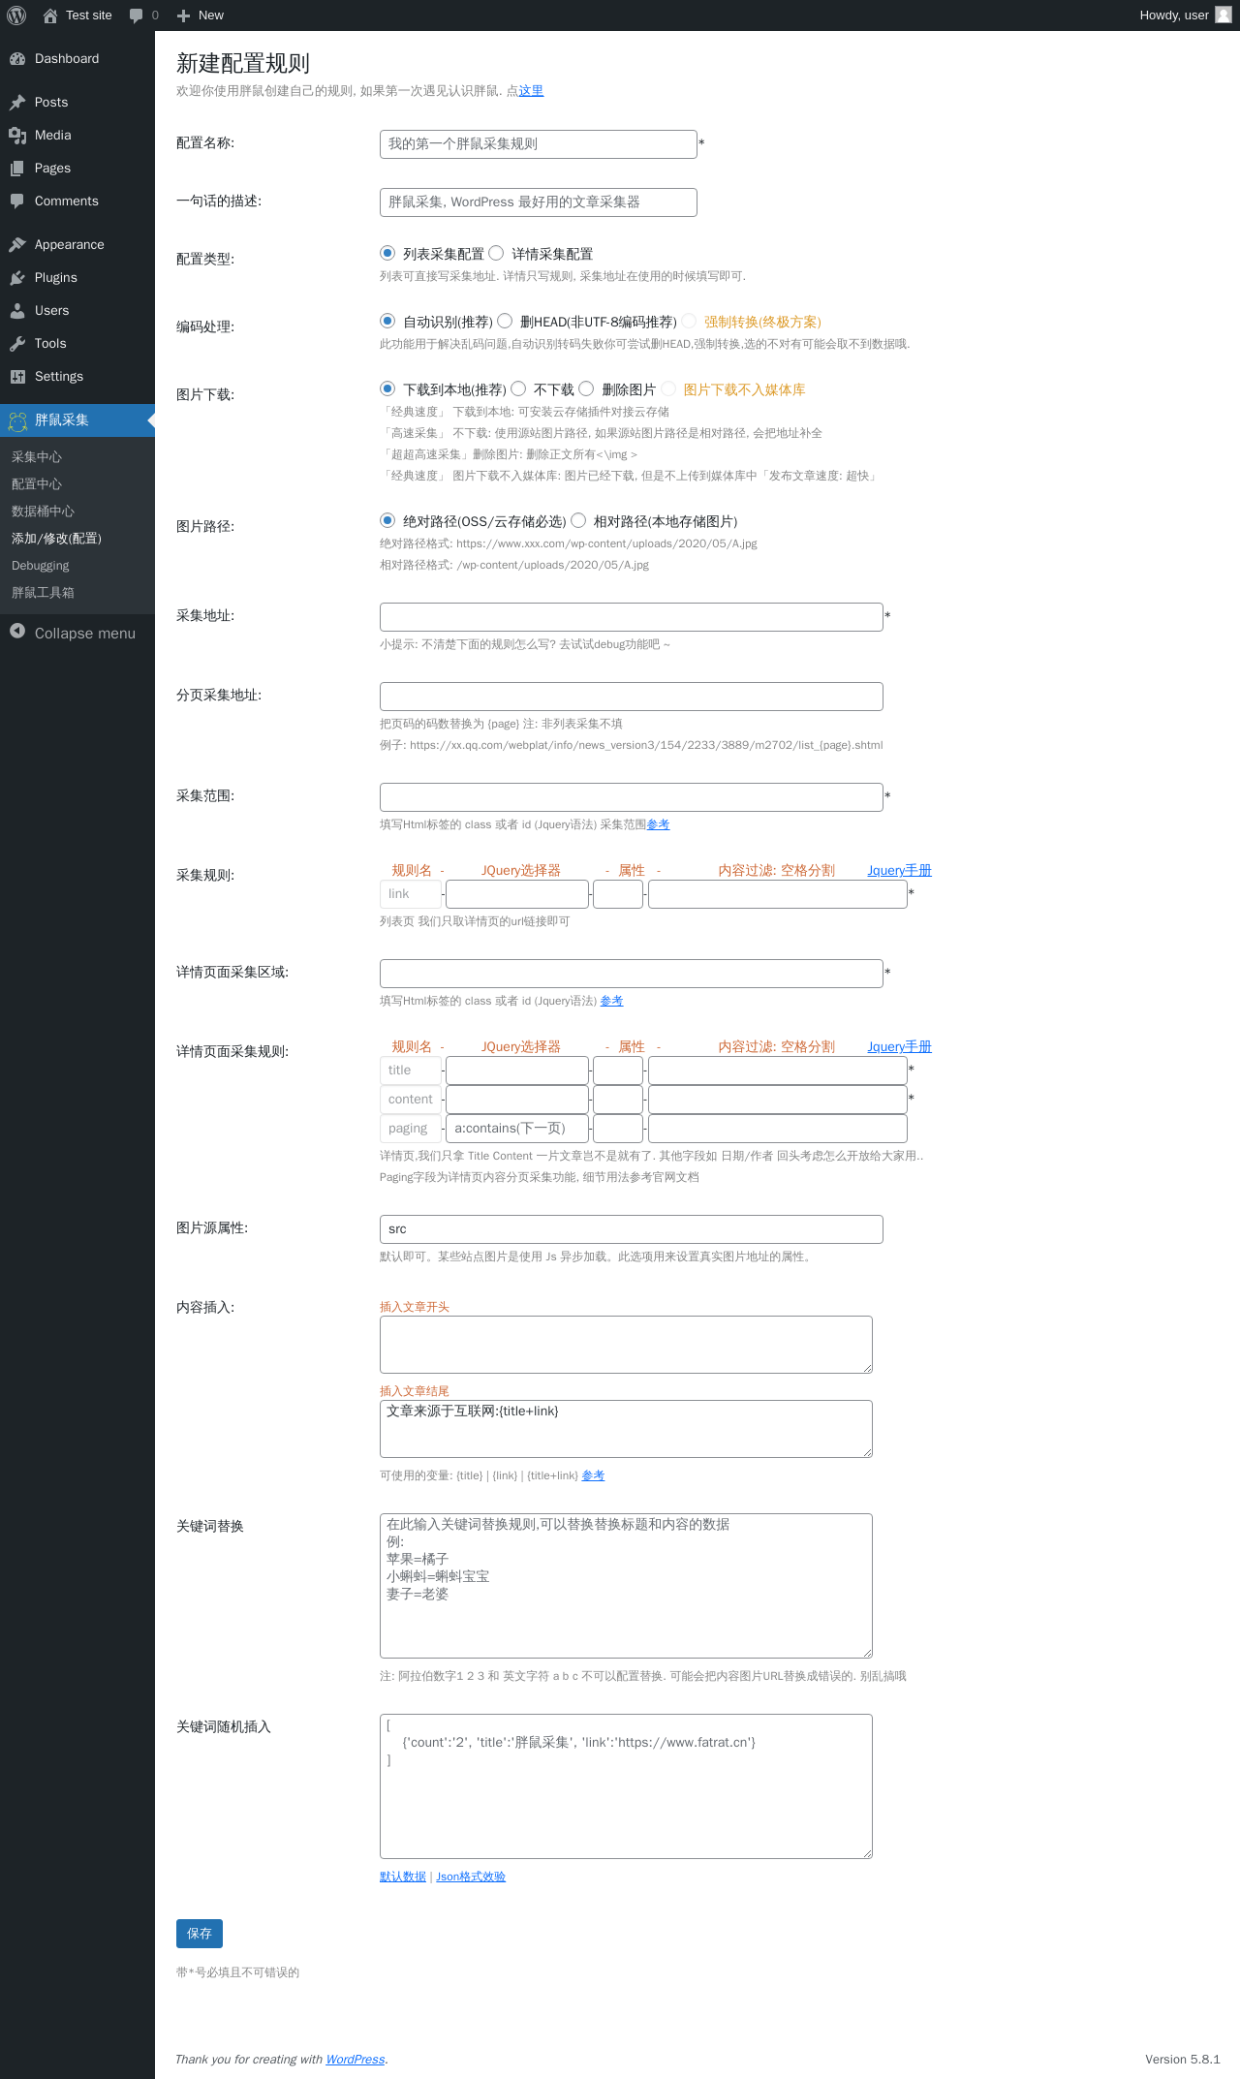Click the 关键词替换 textarea

626,1586
